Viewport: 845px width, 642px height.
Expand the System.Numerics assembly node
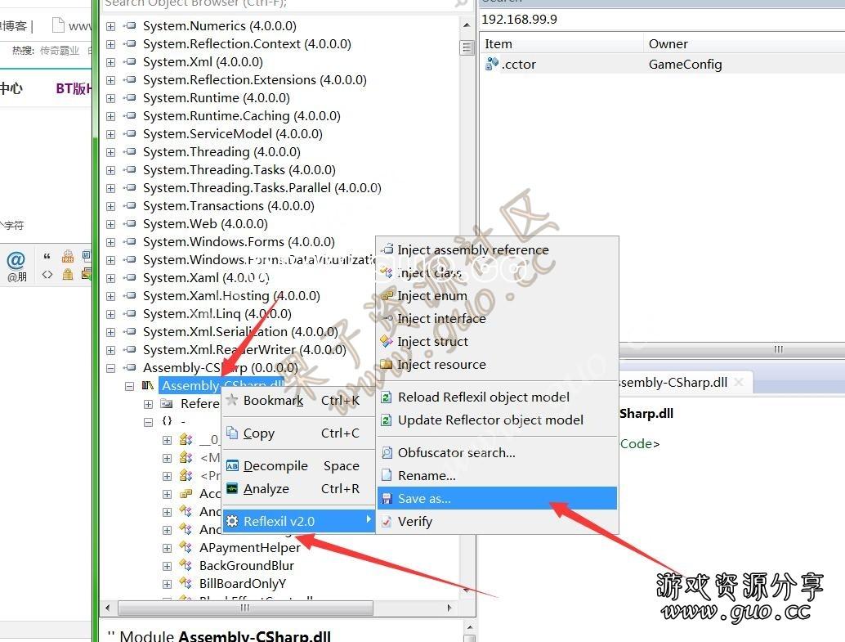111,26
